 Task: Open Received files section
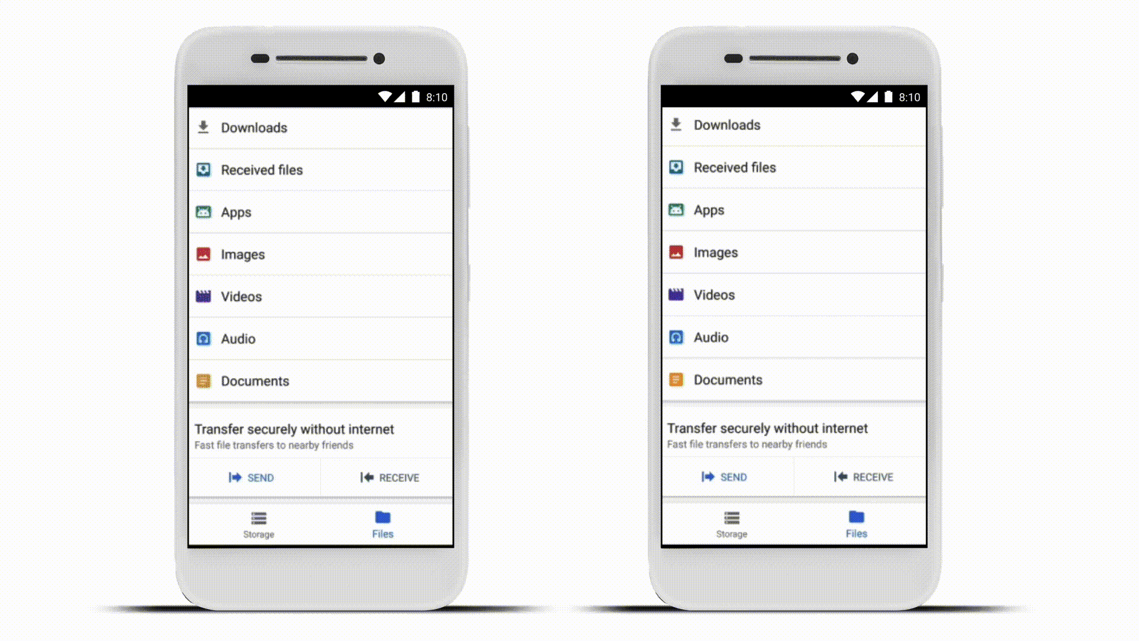pyautogui.click(x=321, y=170)
